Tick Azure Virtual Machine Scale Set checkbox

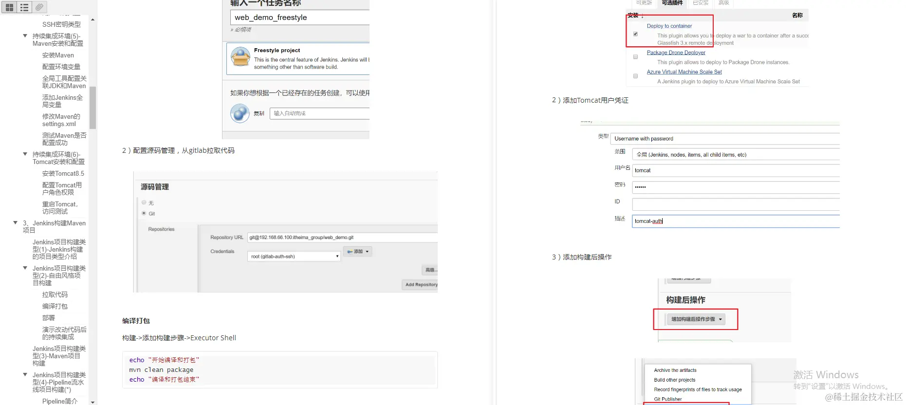point(635,76)
